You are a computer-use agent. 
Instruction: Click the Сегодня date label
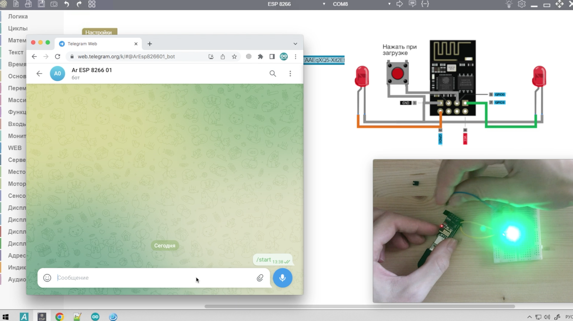click(x=165, y=246)
